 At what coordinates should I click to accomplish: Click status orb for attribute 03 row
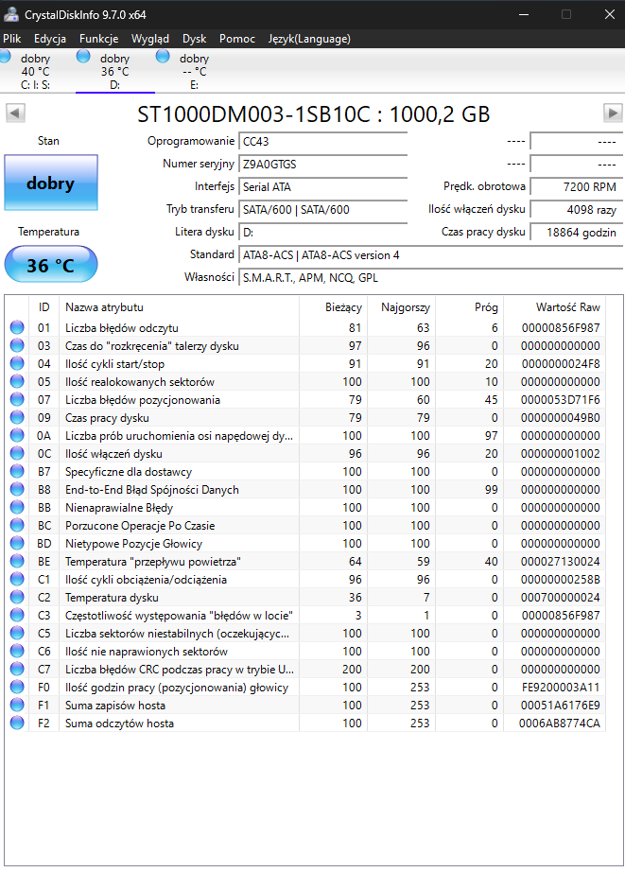coord(17,346)
